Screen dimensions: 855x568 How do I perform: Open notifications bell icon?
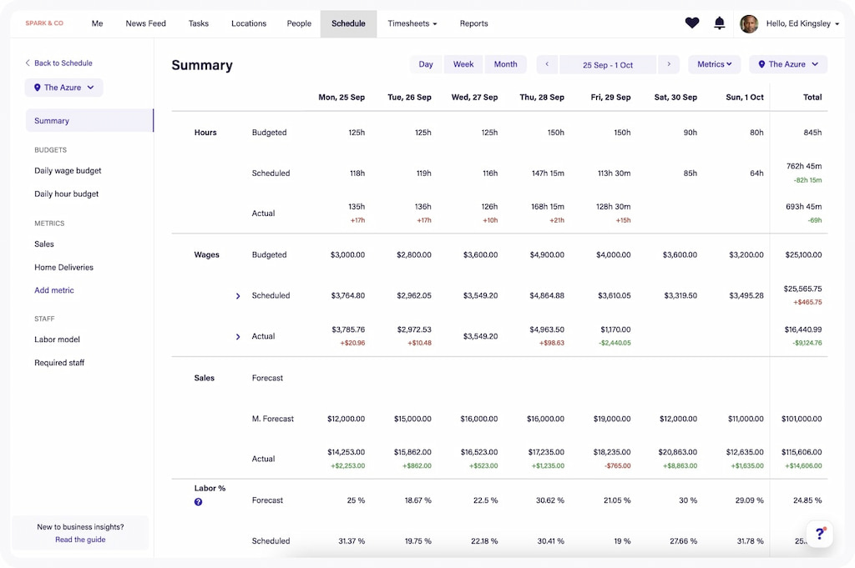pyautogui.click(x=719, y=23)
